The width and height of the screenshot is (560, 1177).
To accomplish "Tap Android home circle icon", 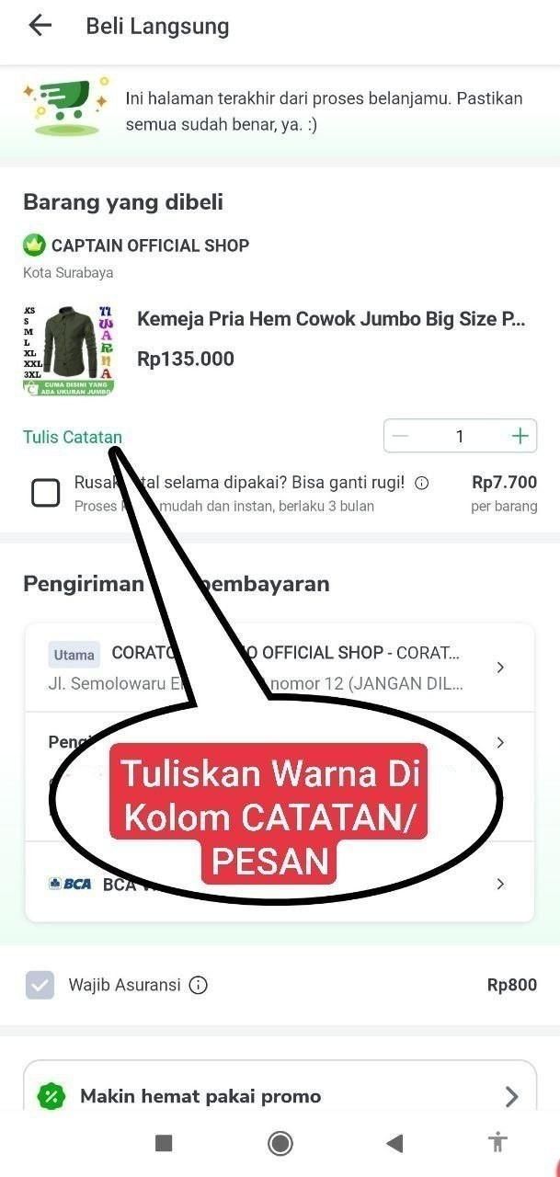I will (x=280, y=1143).
